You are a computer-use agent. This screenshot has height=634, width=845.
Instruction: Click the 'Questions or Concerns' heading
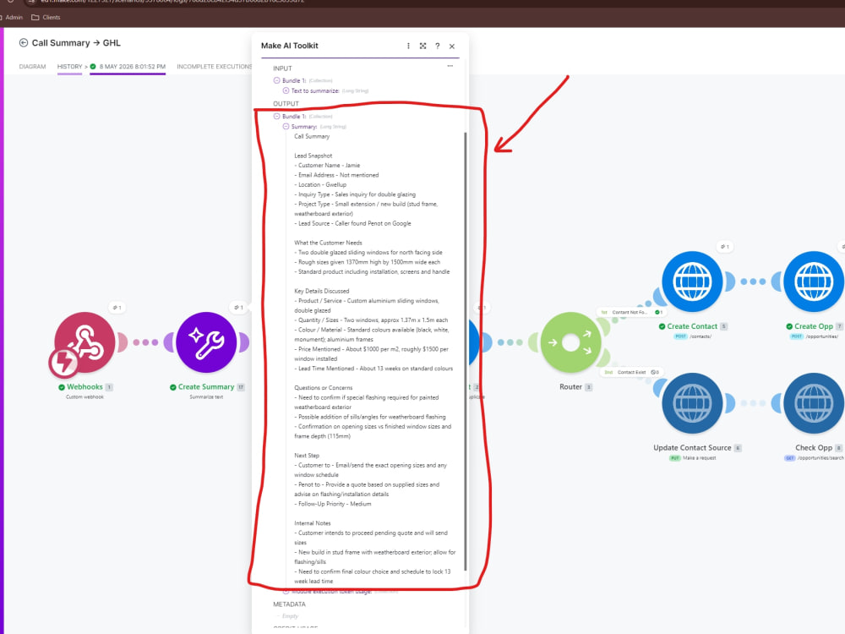click(324, 388)
